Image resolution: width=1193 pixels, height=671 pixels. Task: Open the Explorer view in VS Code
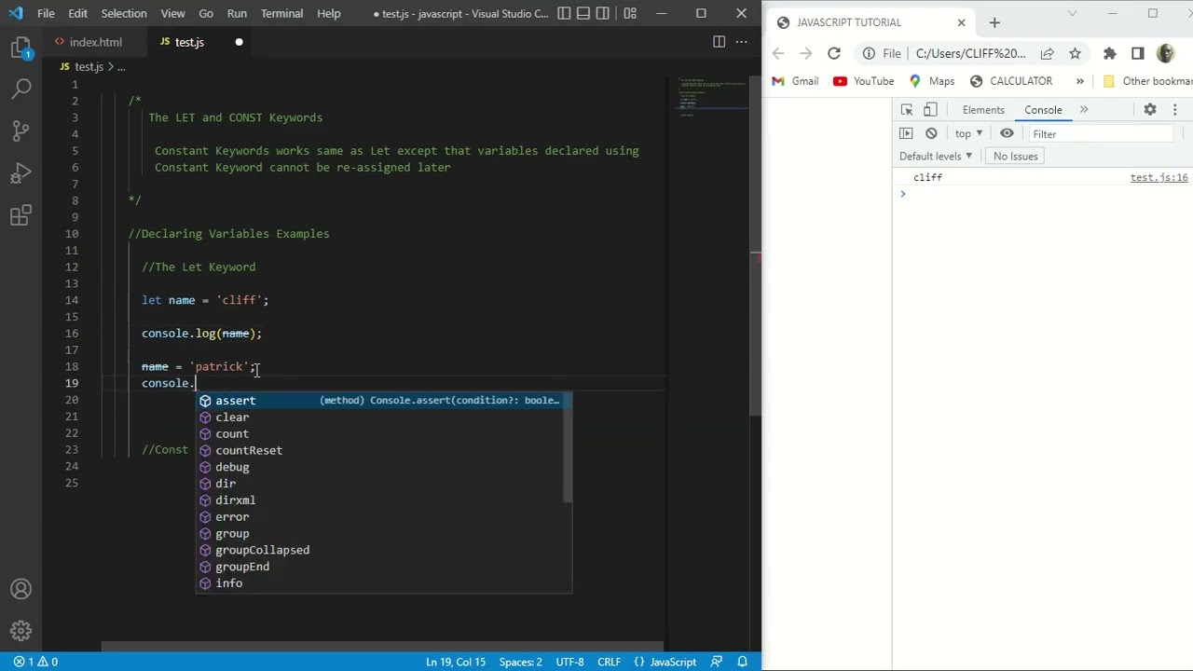tap(21, 48)
